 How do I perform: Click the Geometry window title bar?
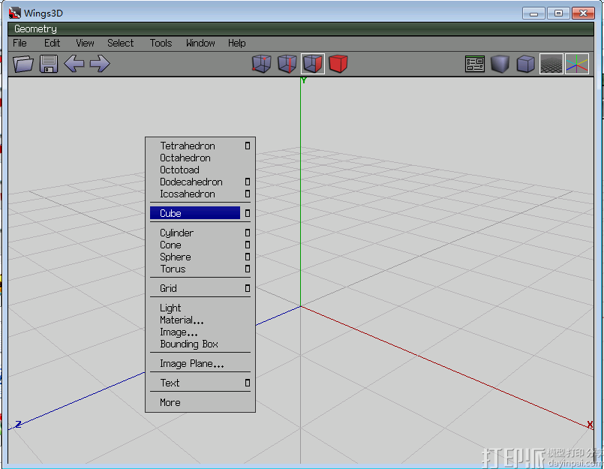(301, 29)
